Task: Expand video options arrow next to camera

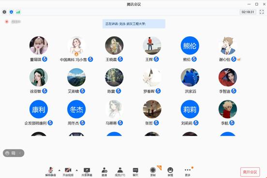Action: coord(77,170)
